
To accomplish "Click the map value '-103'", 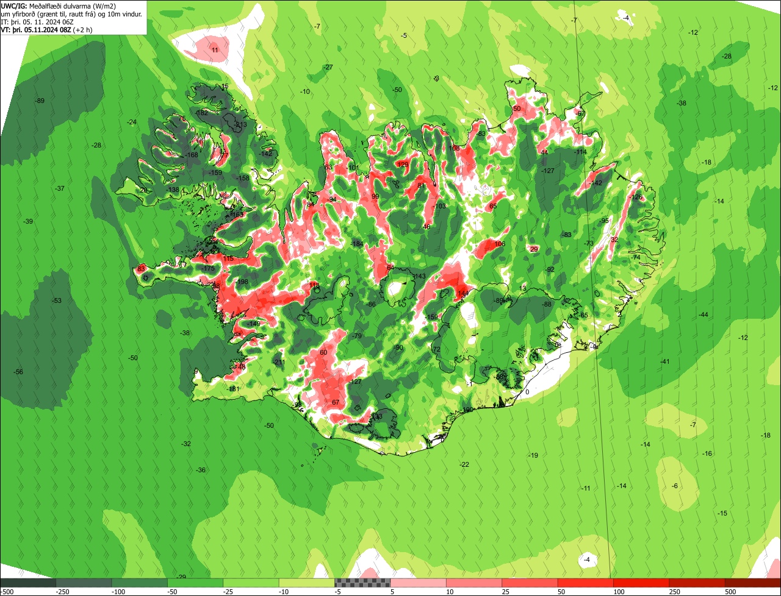I will point(439,206).
